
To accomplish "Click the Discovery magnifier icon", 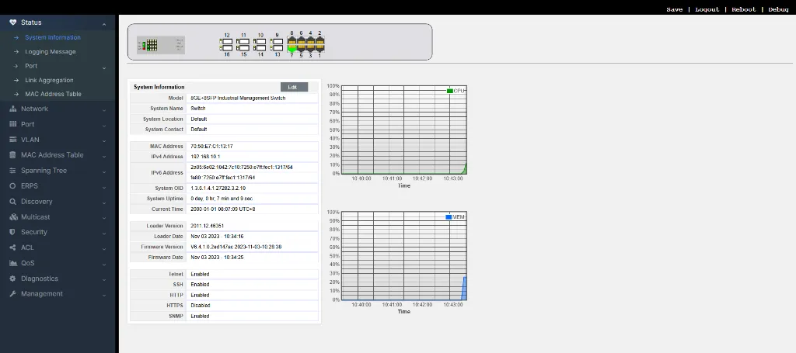I will 13,202.
